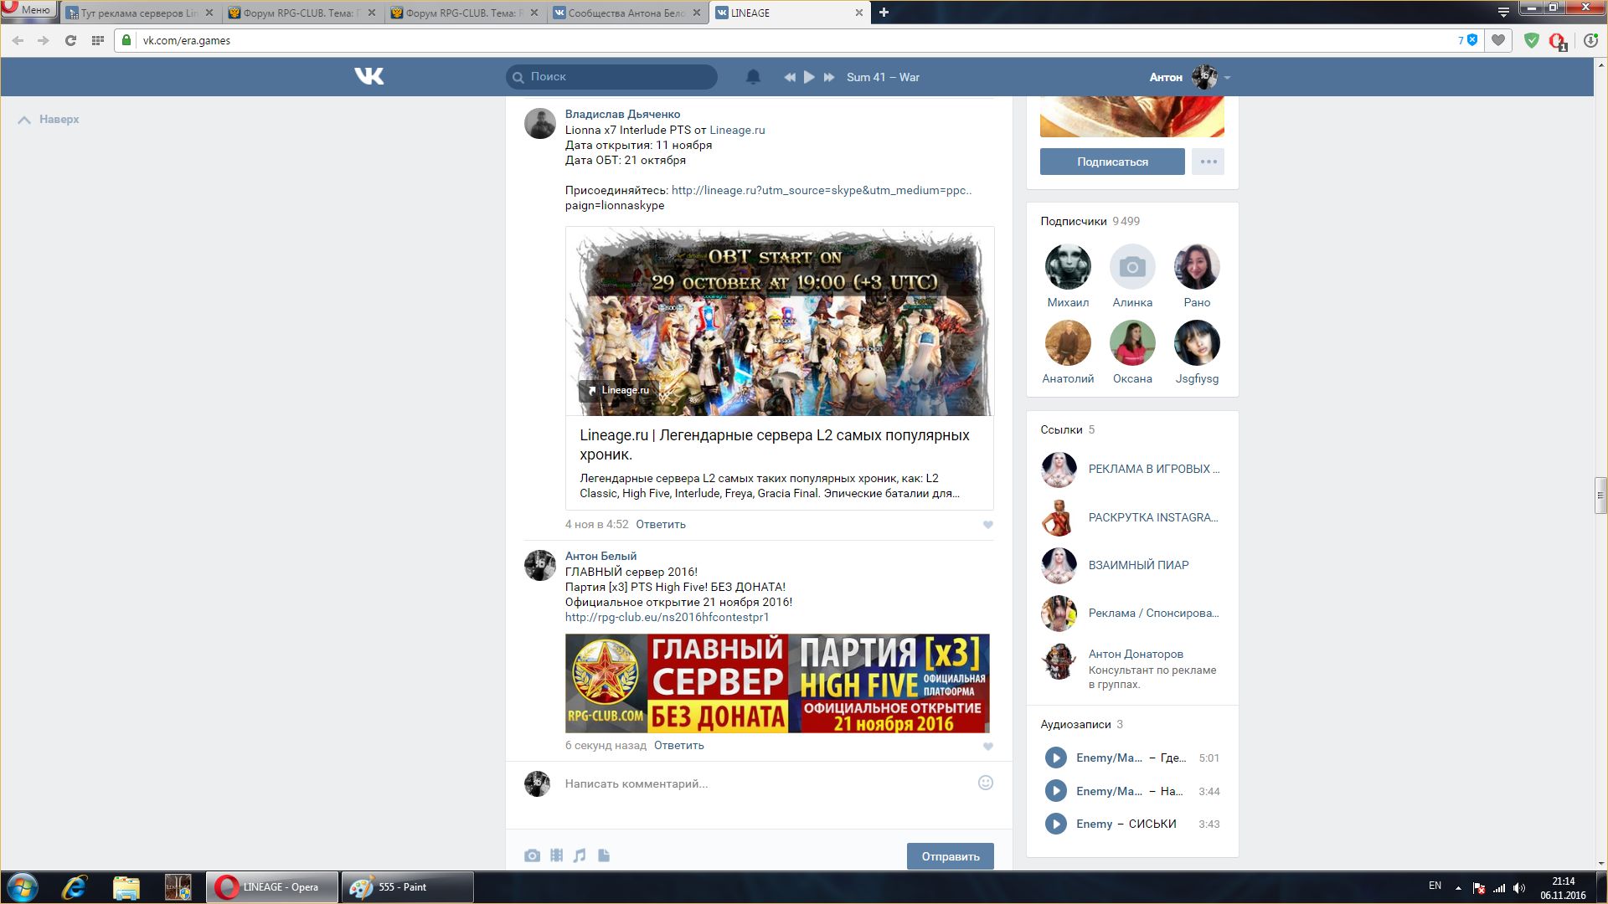Screen dimensions: 1608x904
Task: Add page to bookmarks heart icon
Action: pyautogui.click(x=1498, y=40)
